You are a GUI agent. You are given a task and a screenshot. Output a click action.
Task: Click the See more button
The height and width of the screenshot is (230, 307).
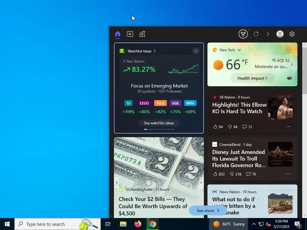[208, 211]
